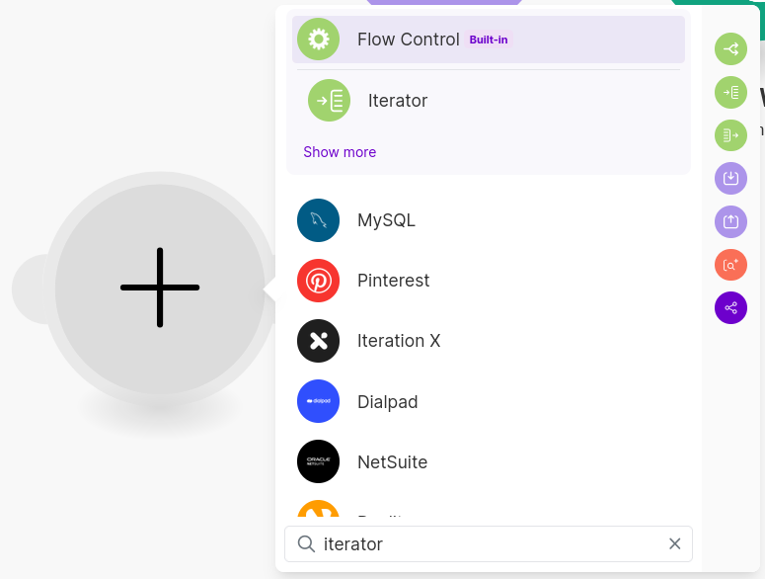
Task: Click the Oracle NetSuite logo icon
Action: tap(319, 461)
